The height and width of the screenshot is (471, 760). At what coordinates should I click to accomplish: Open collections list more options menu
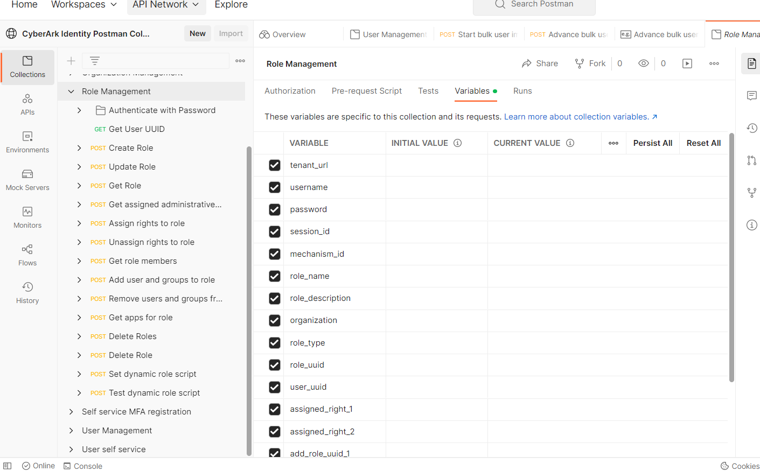[x=240, y=61]
